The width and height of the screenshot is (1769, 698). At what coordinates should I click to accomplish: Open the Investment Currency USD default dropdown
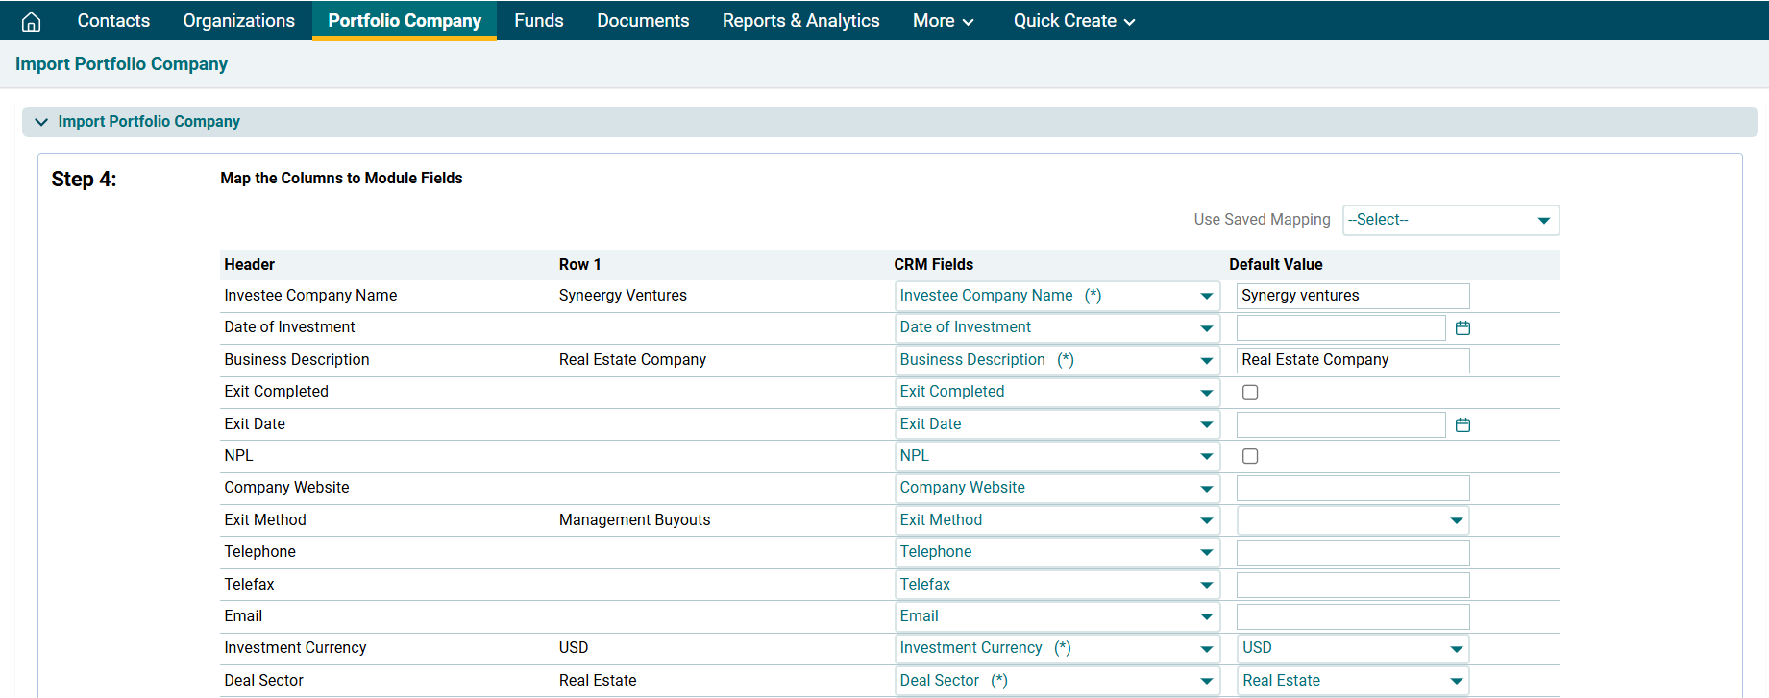point(1352,648)
